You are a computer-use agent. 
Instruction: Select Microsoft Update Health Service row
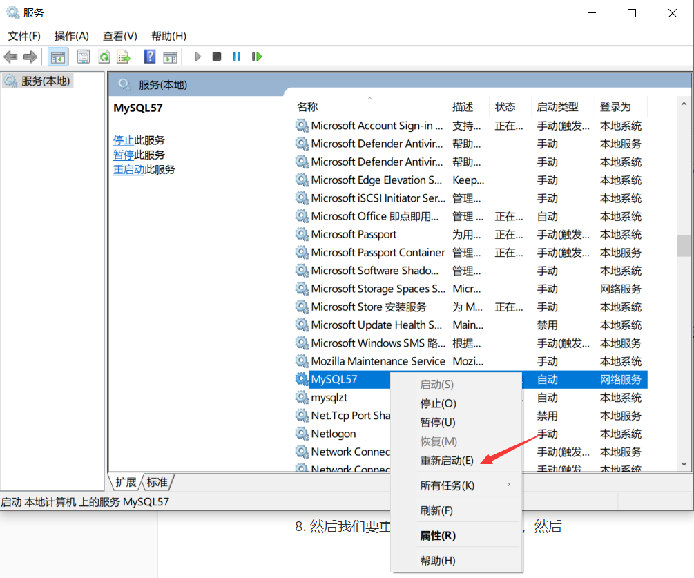[470, 325]
